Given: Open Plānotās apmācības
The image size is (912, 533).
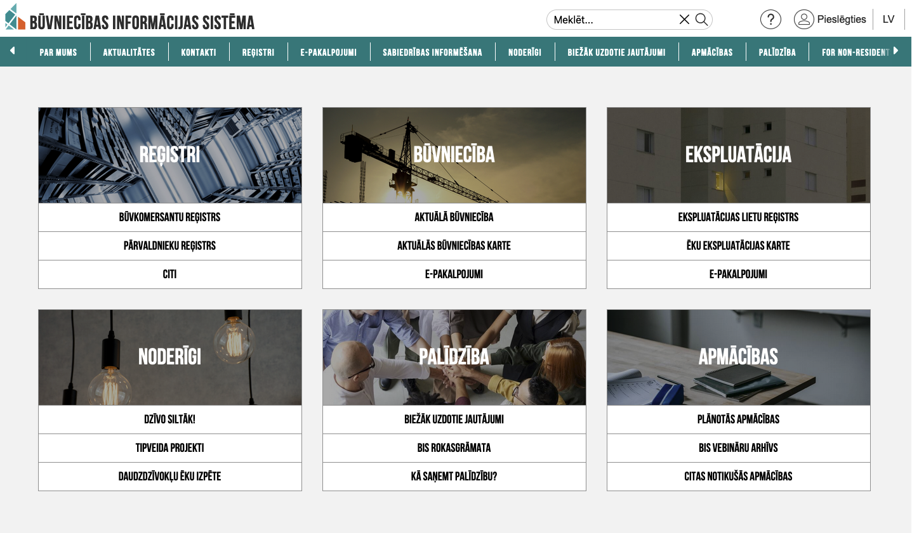Looking at the screenshot, I should pos(739,420).
